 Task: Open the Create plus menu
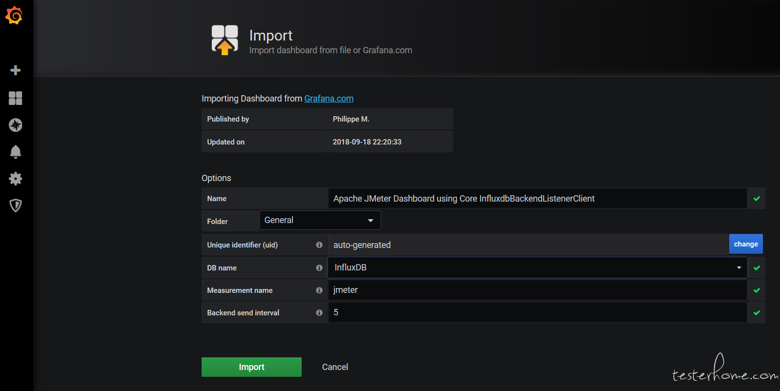click(x=16, y=70)
